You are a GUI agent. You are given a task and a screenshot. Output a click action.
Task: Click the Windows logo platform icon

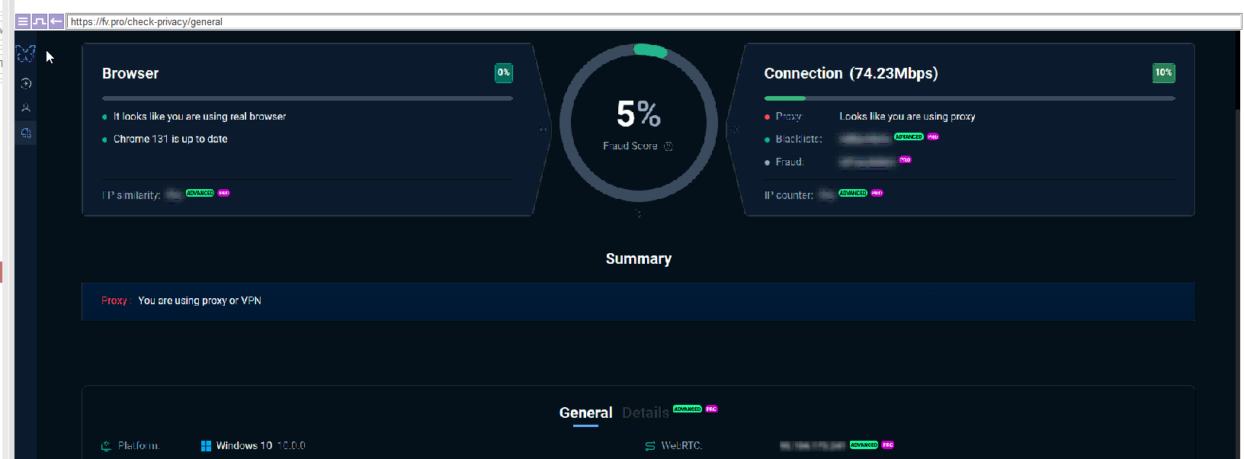pyautogui.click(x=206, y=446)
